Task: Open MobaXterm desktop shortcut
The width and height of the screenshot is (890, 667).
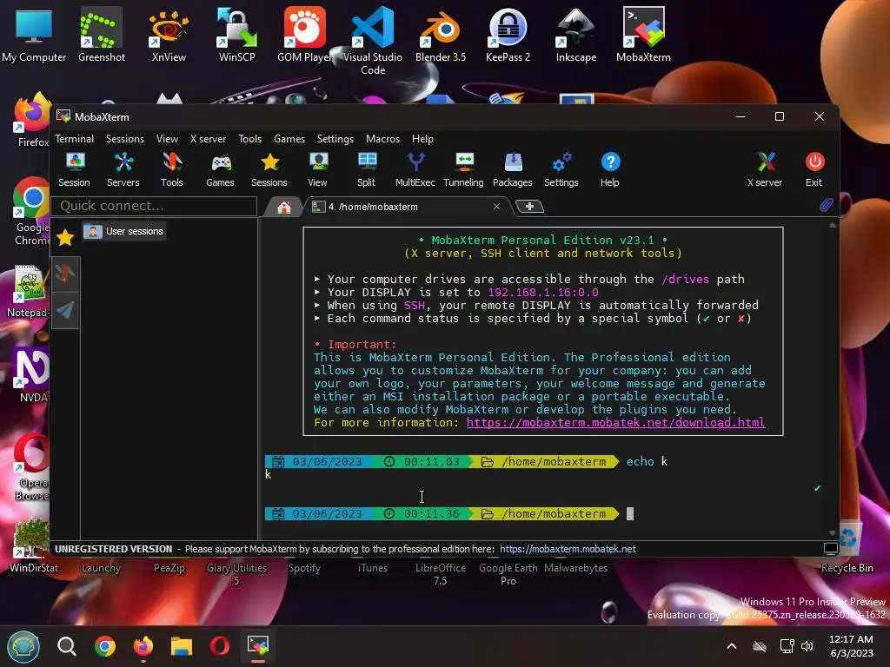Action: [643, 34]
